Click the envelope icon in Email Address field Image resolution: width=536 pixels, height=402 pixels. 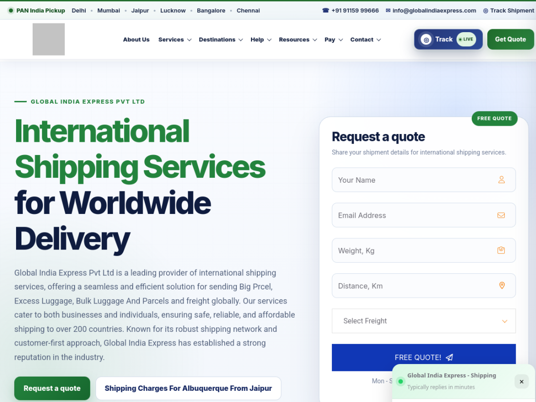coord(501,215)
